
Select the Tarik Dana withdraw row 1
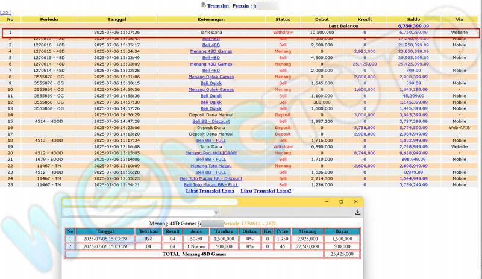click(x=211, y=33)
